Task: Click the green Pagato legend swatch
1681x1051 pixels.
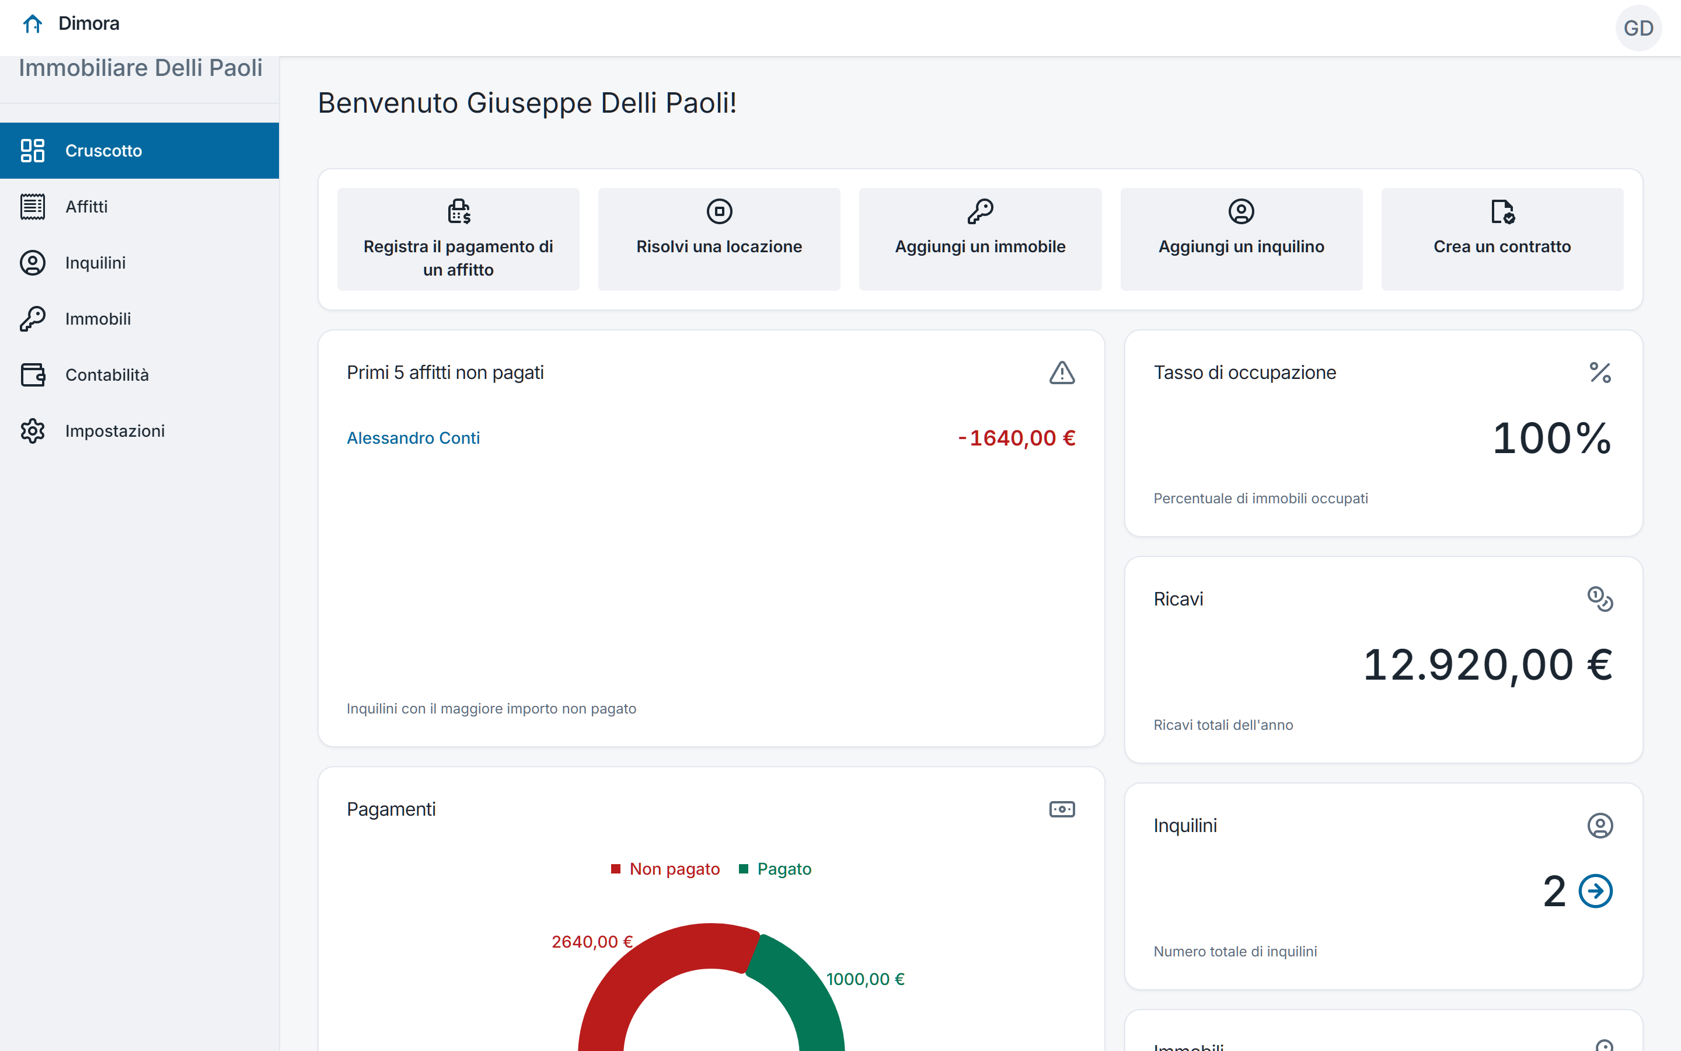Action: 743,869
